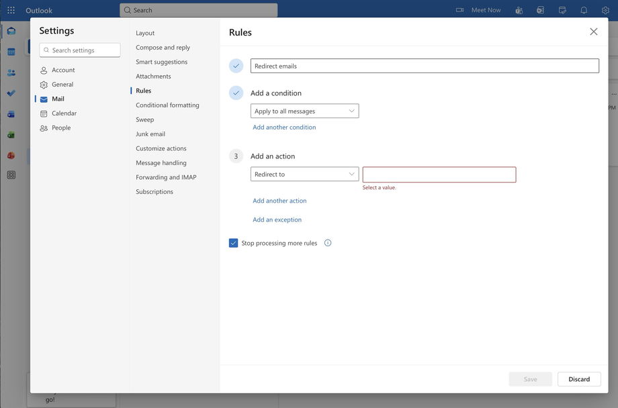Viewport: 618px width, 408px height.
Task: Open the app launcher waffle icon
Action: coord(11,10)
